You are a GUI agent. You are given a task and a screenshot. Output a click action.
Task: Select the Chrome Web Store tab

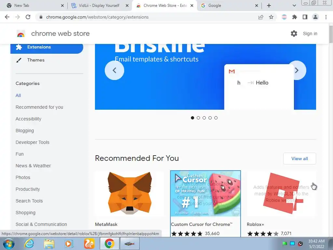pyautogui.click(x=165, y=6)
